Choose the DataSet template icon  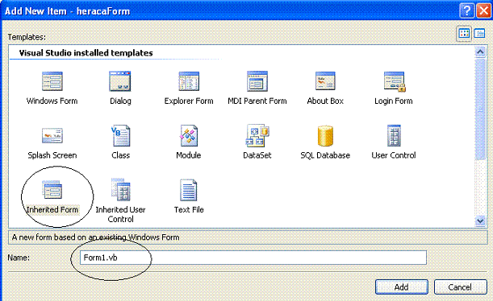[257, 135]
